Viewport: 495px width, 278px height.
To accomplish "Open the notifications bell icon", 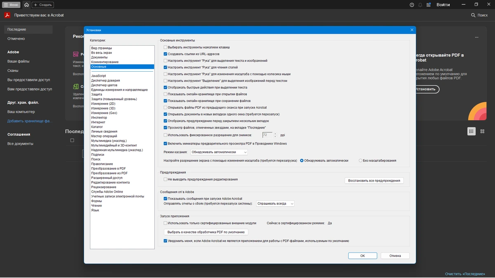I will [x=420, y=5].
